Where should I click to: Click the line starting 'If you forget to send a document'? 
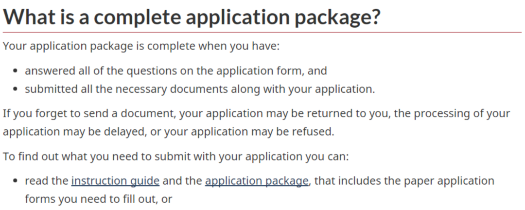(x=256, y=114)
